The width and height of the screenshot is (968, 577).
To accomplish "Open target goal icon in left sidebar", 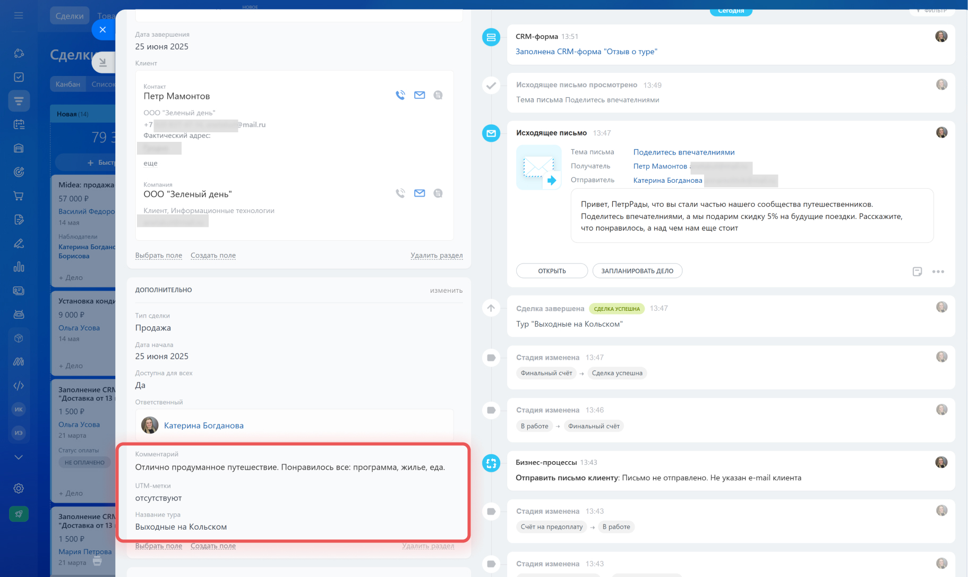I will coord(19,172).
